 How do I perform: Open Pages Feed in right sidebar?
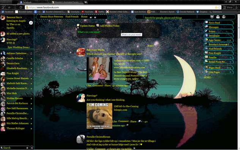tap(218, 68)
